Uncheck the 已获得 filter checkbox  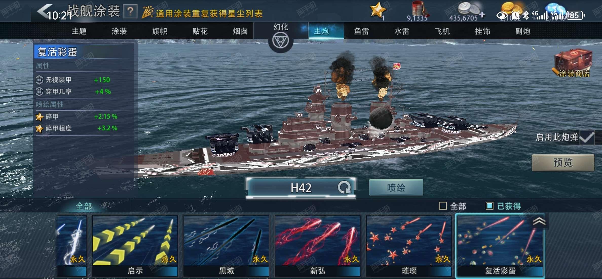coord(490,206)
